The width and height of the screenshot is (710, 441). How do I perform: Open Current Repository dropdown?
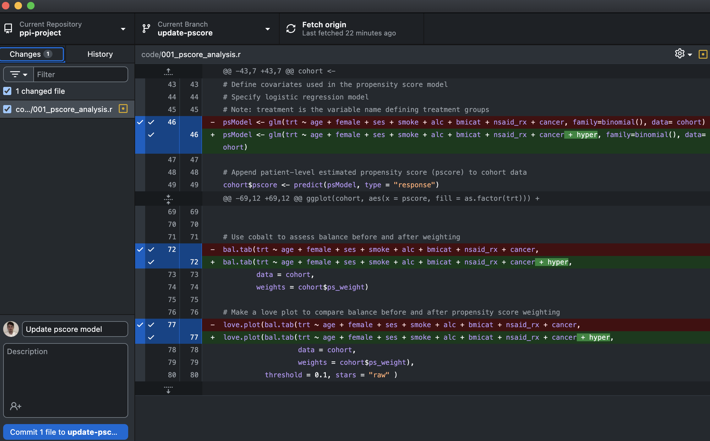pos(123,29)
